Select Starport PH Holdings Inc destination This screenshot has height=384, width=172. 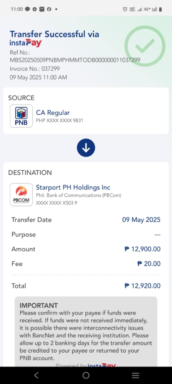(73, 187)
